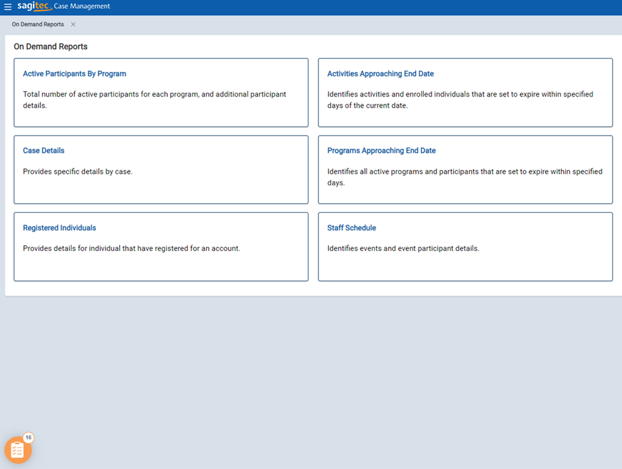Viewport: 622px width, 469px height.
Task: Close the On Demand Reports tab
Action: pos(73,24)
